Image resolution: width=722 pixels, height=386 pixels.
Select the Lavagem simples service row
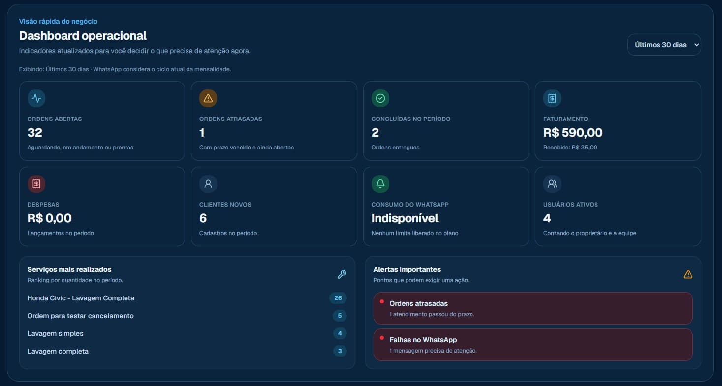(x=187, y=333)
